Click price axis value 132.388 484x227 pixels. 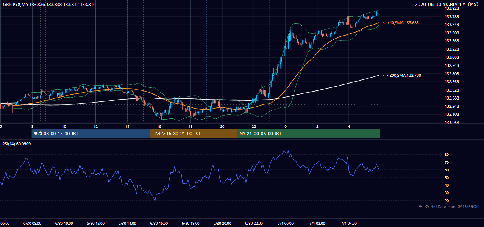[x=452, y=98]
